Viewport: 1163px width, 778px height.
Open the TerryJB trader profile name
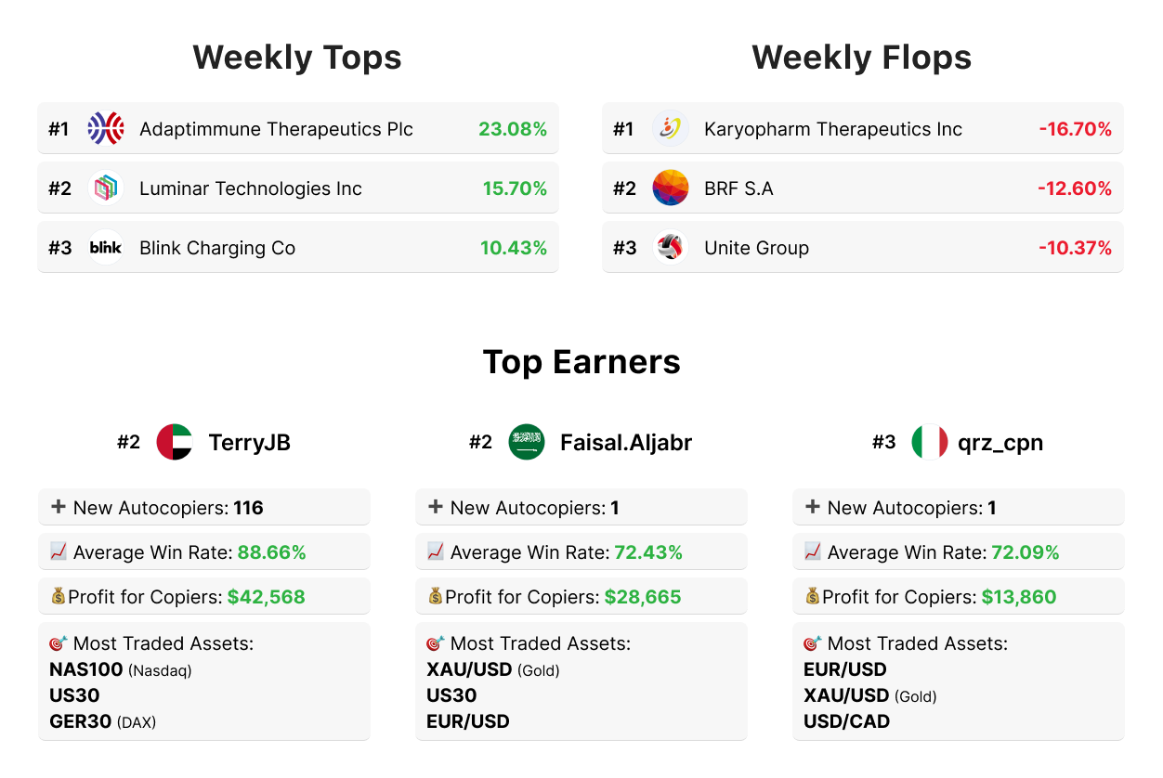tap(249, 443)
